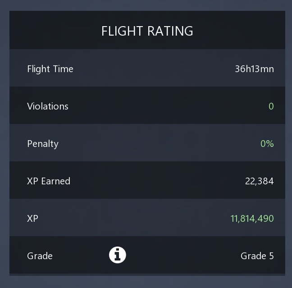292x288 pixels.
Task: Select the digit 5 in Grade 5
Action: pyautogui.click(x=272, y=256)
